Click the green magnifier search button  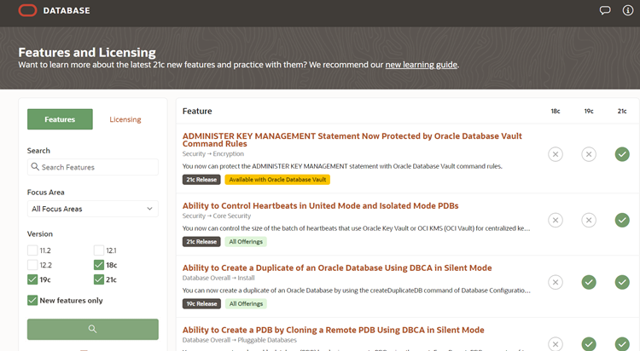pos(92,329)
